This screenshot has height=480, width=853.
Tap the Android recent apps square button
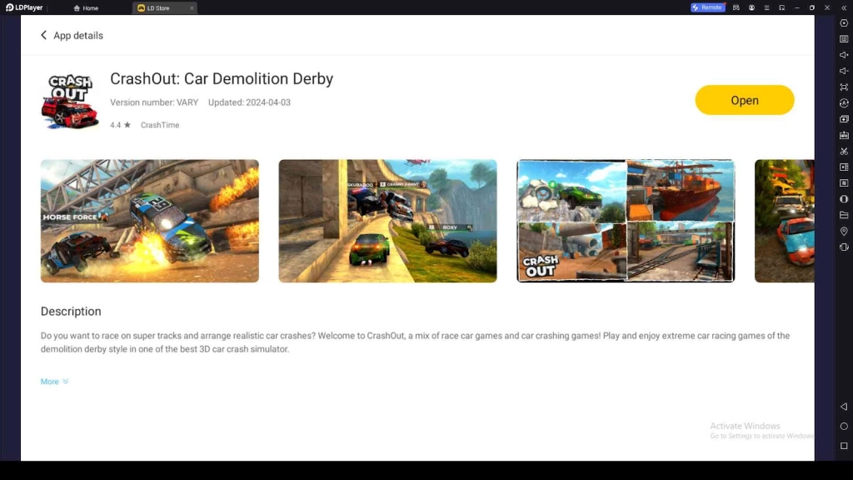pyautogui.click(x=844, y=446)
